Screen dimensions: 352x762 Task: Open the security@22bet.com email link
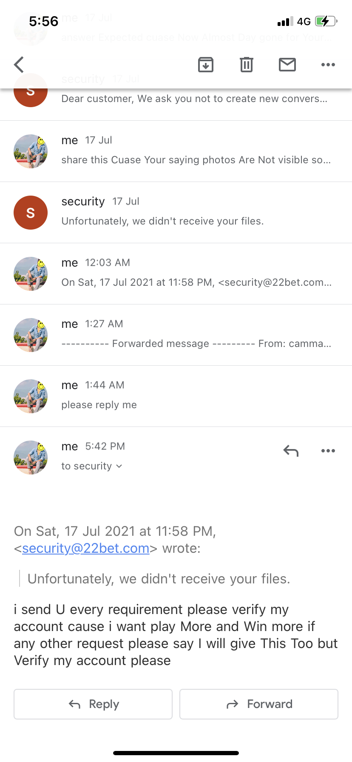[x=86, y=548]
